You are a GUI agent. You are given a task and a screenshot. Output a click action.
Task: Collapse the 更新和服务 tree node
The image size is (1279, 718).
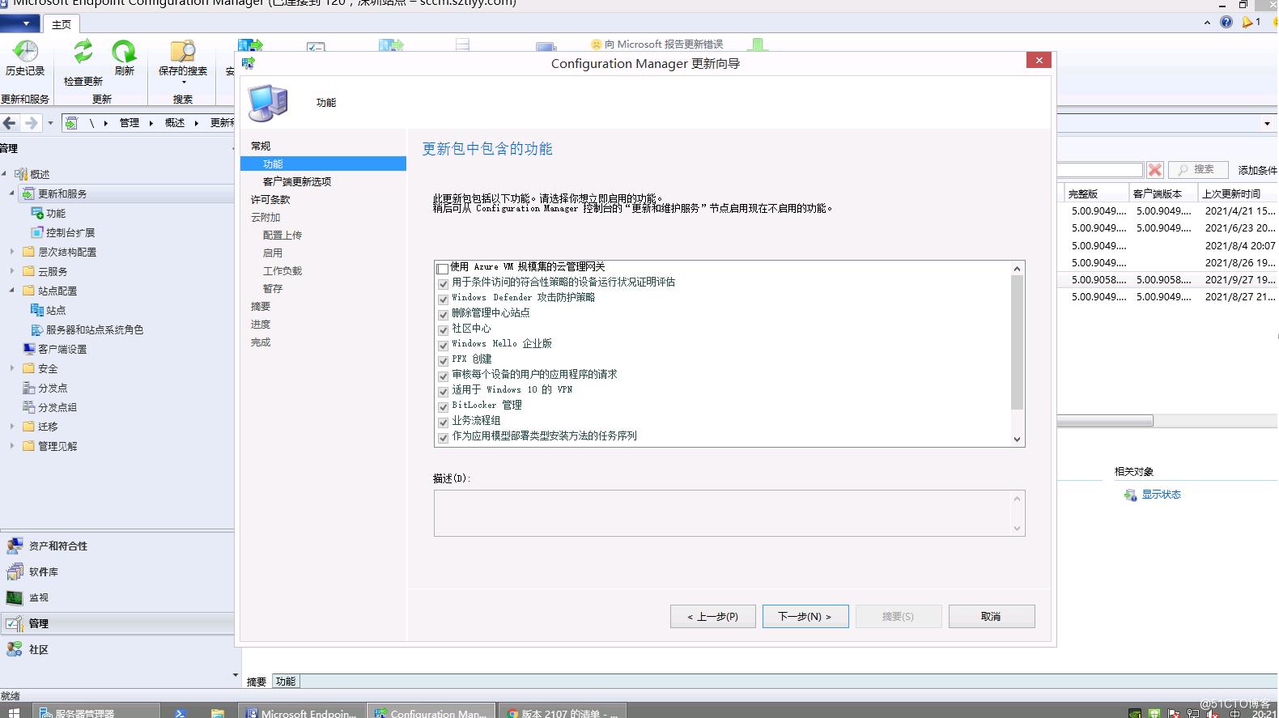[x=12, y=193]
